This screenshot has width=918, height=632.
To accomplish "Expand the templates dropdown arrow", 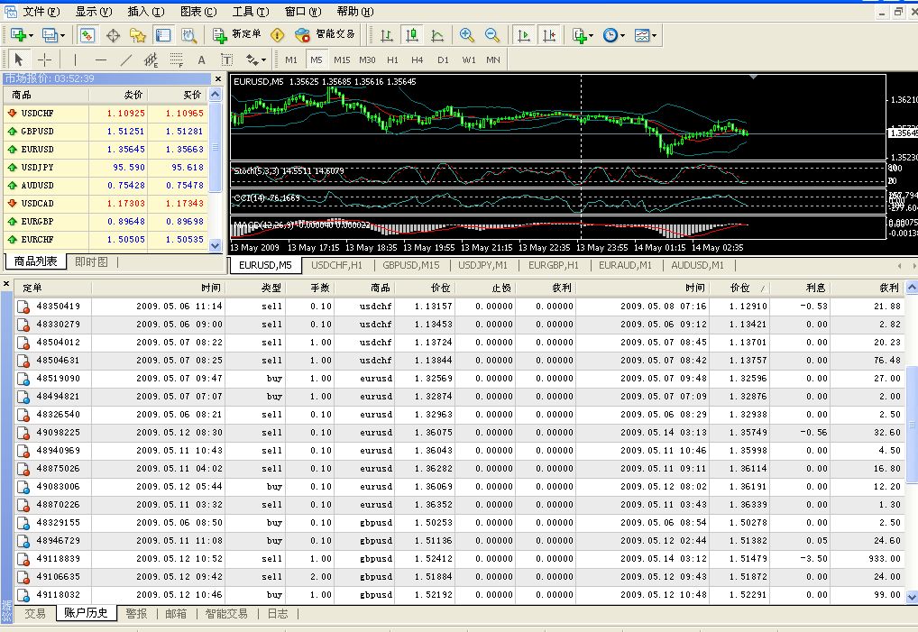I will [x=654, y=36].
